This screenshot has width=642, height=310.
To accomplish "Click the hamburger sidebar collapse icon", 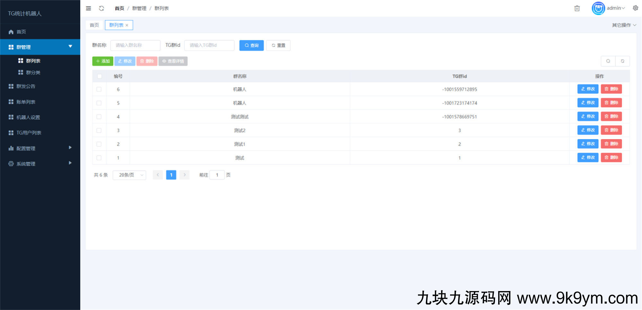I will pyautogui.click(x=89, y=8).
